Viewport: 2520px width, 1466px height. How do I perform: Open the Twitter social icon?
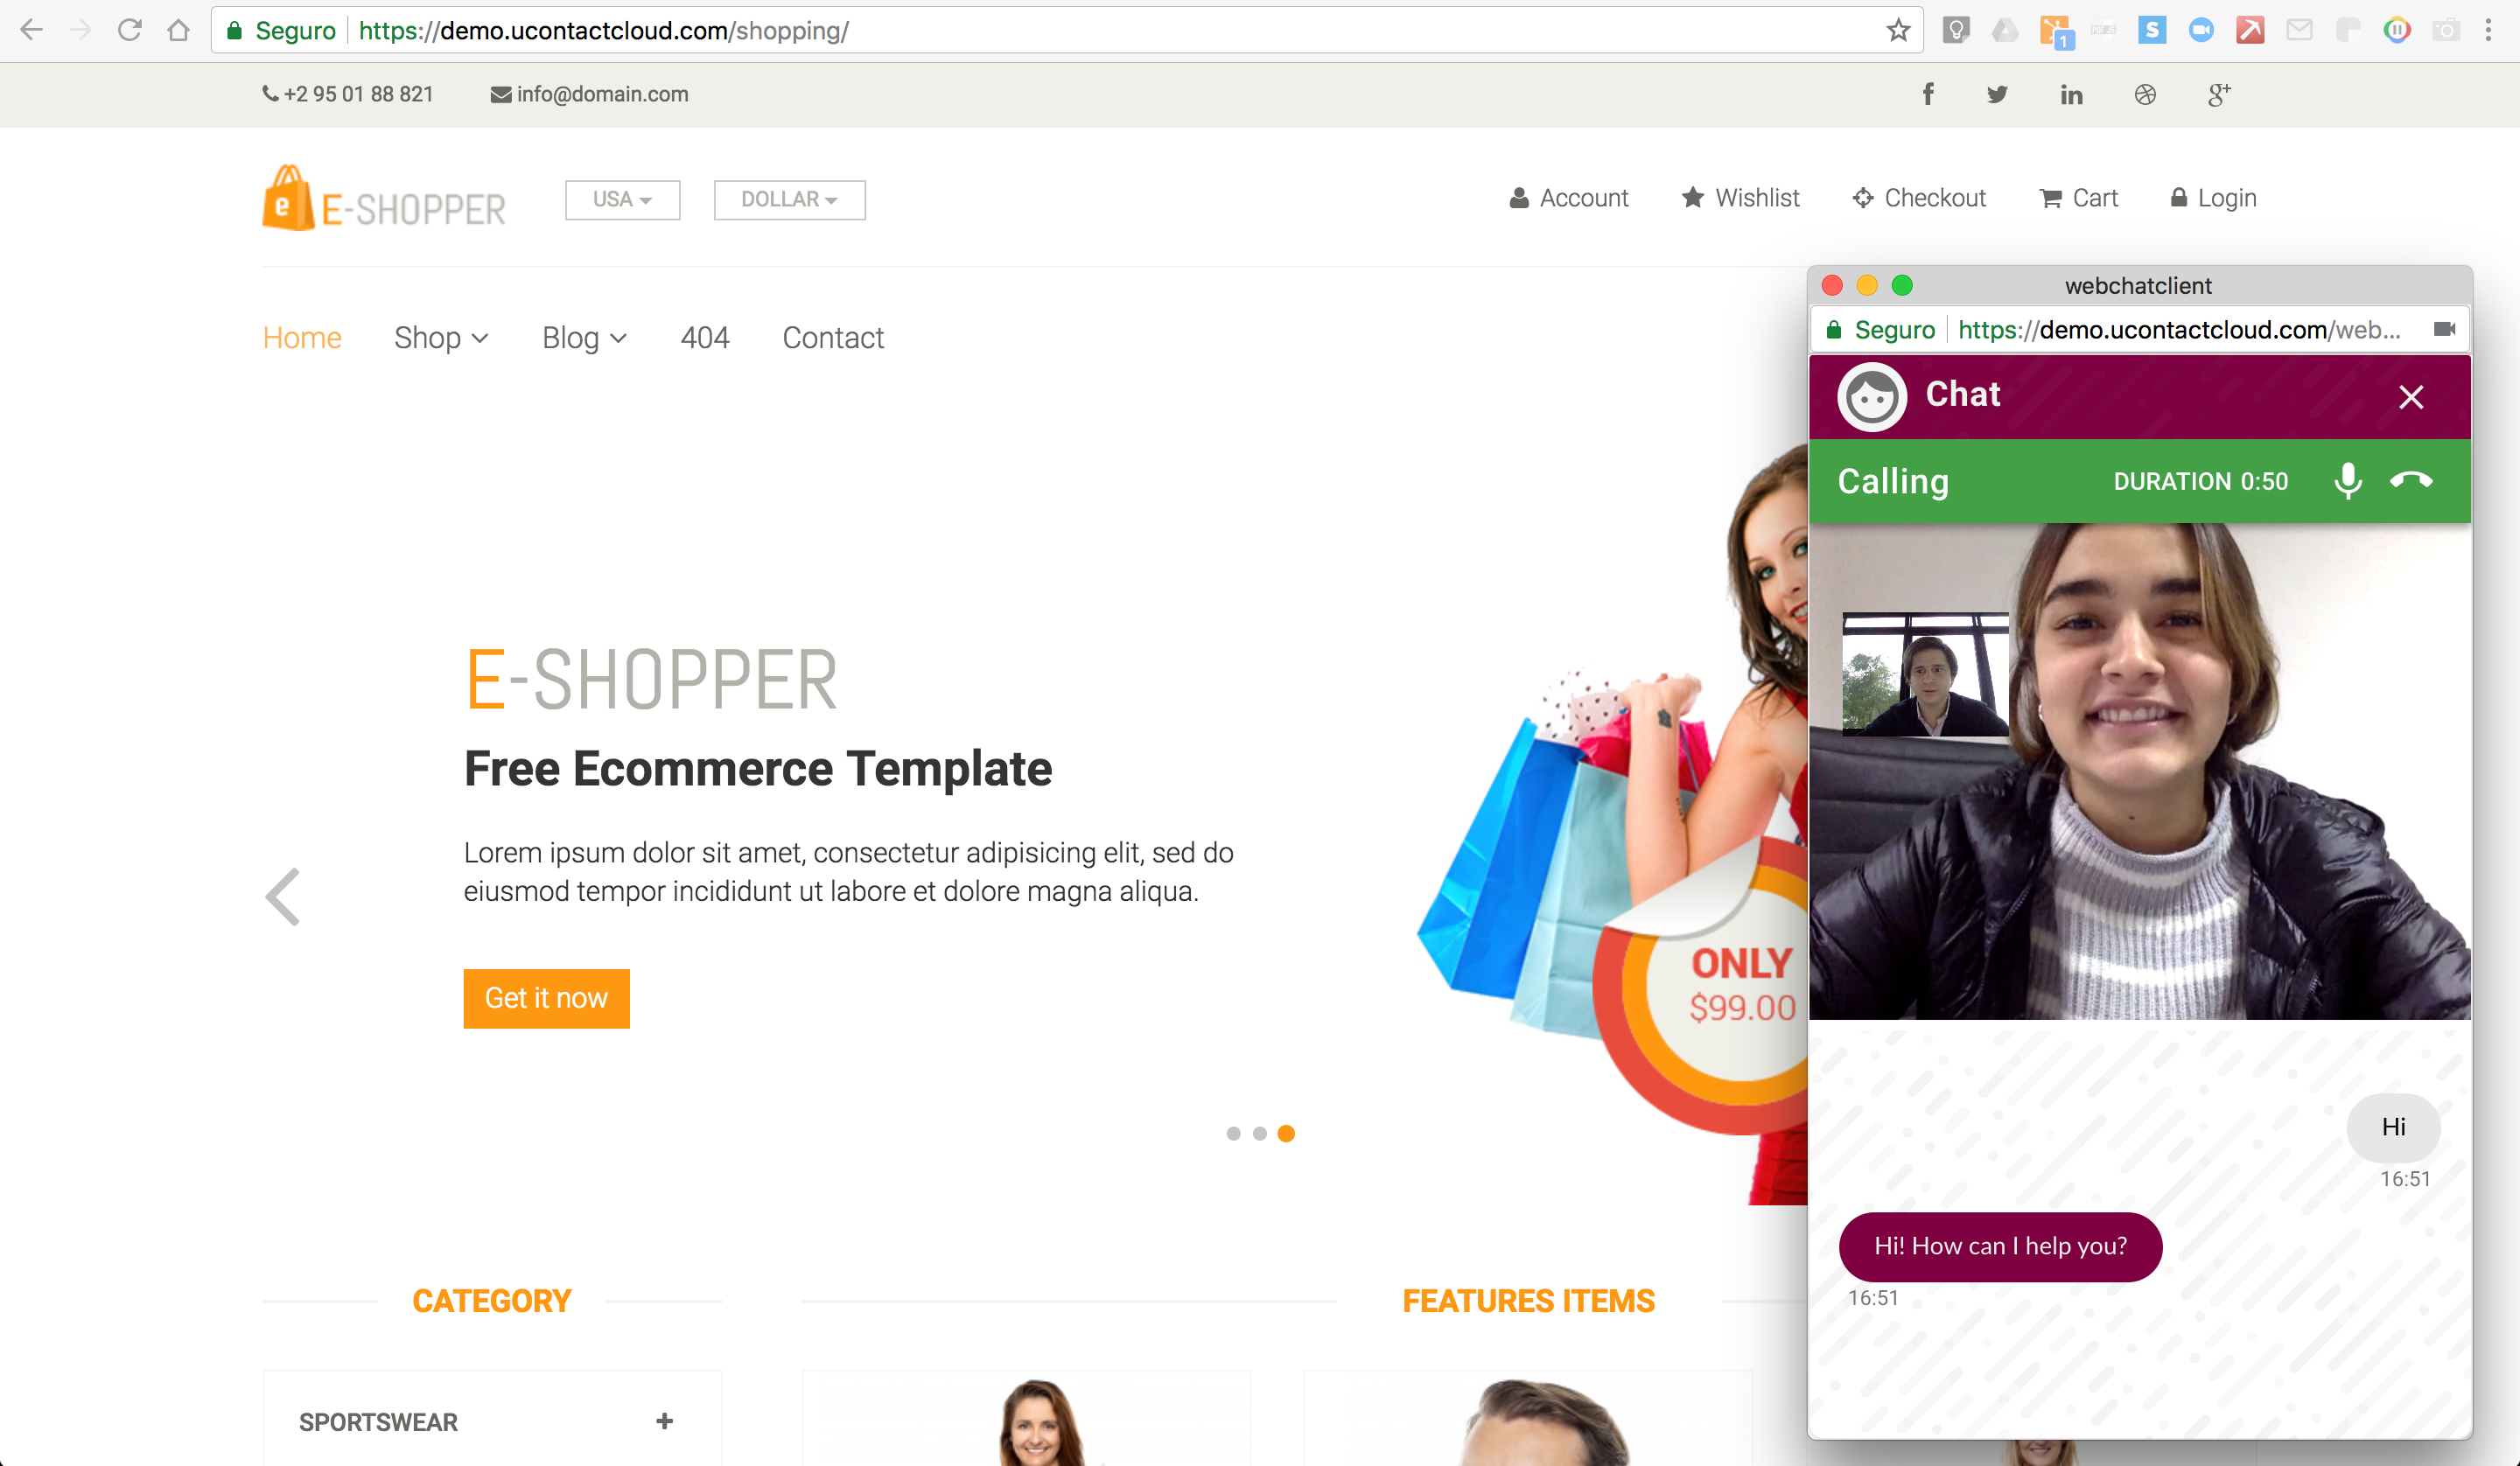[x=1997, y=94]
